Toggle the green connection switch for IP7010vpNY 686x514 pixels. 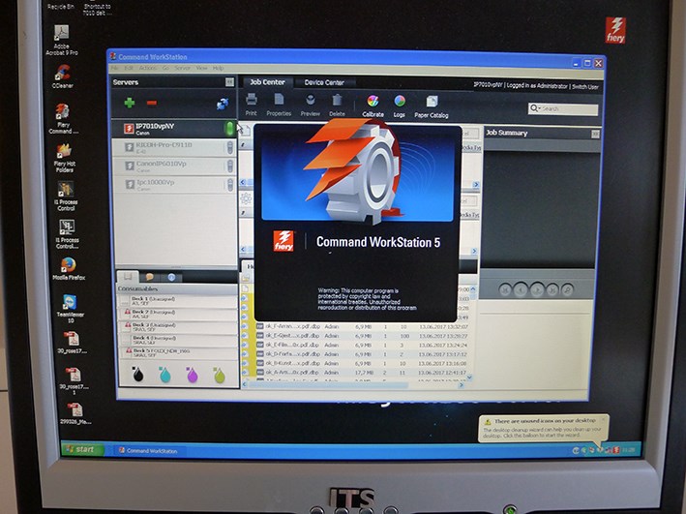tap(229, 129)
